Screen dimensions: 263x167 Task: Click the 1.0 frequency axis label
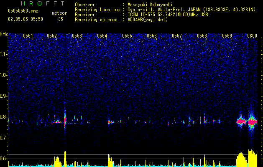[x=4, y=75]
